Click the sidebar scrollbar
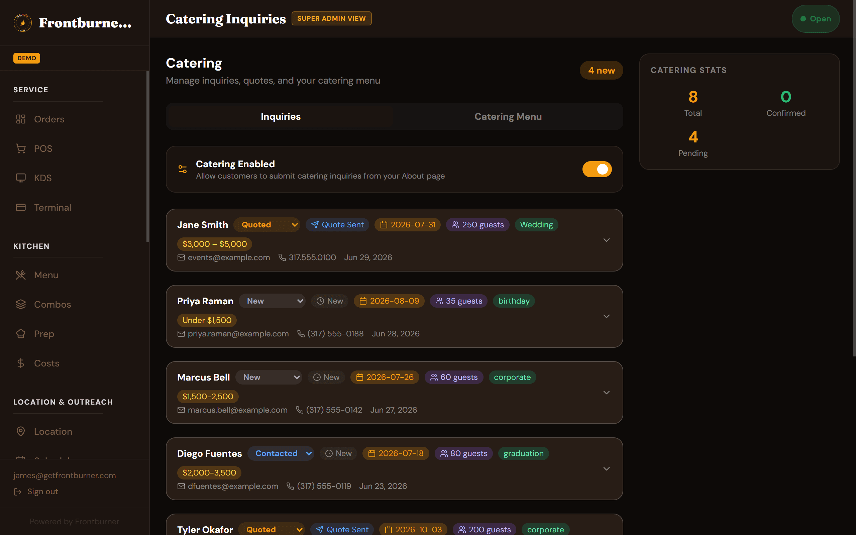Viewport: 856px width, 535px height. pos(147,156)
